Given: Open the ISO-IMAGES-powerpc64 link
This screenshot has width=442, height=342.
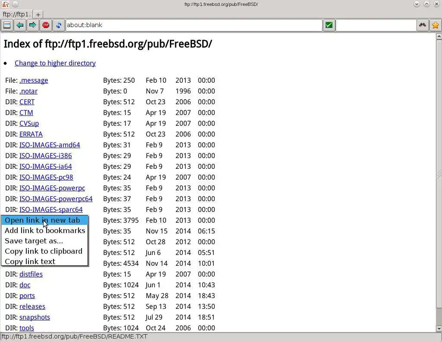Looking at the screenshot, I should 56,199.
